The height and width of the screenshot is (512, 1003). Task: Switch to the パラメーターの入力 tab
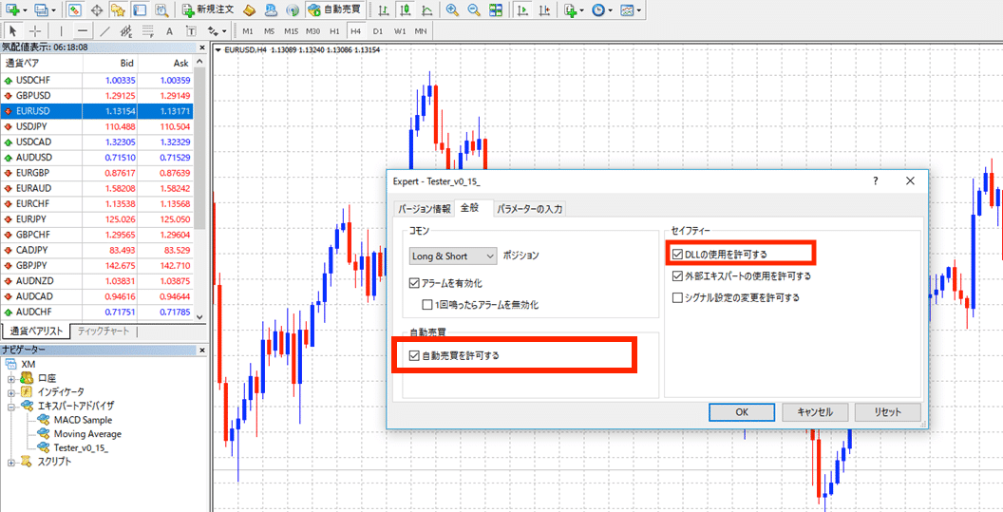pos(530,209)
